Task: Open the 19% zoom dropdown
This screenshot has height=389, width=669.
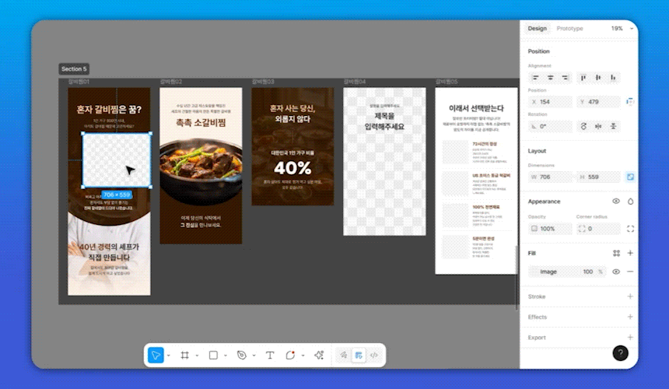Action: 621,29
